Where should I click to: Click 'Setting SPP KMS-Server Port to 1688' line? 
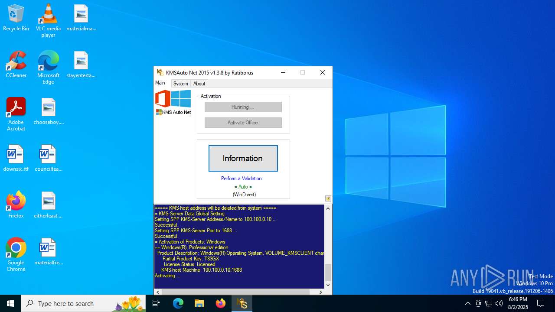[x=196, y=231]
